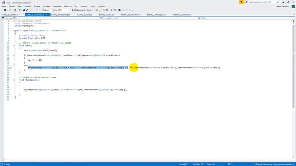Open the Any CPU platform dropdown

[62, 10]
